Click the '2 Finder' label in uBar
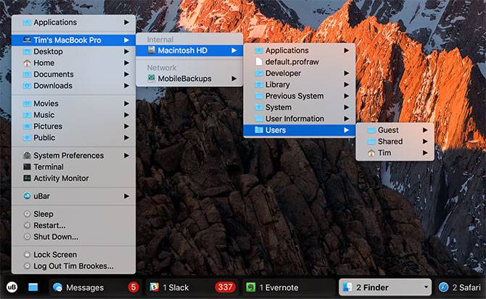The image size is (486, 299). tap(372, 287)
